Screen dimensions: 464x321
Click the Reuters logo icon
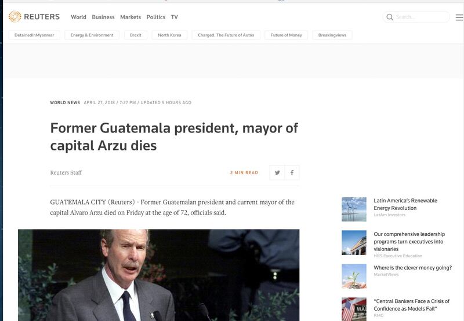15,17
